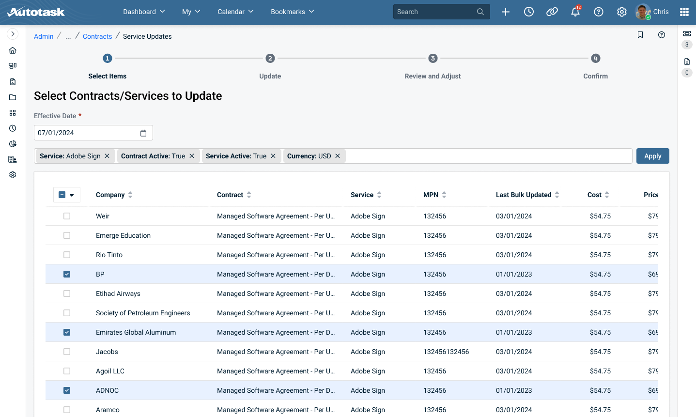Open the company building sidebar icon
The image size is (696, 417).
tap(13, 159)
